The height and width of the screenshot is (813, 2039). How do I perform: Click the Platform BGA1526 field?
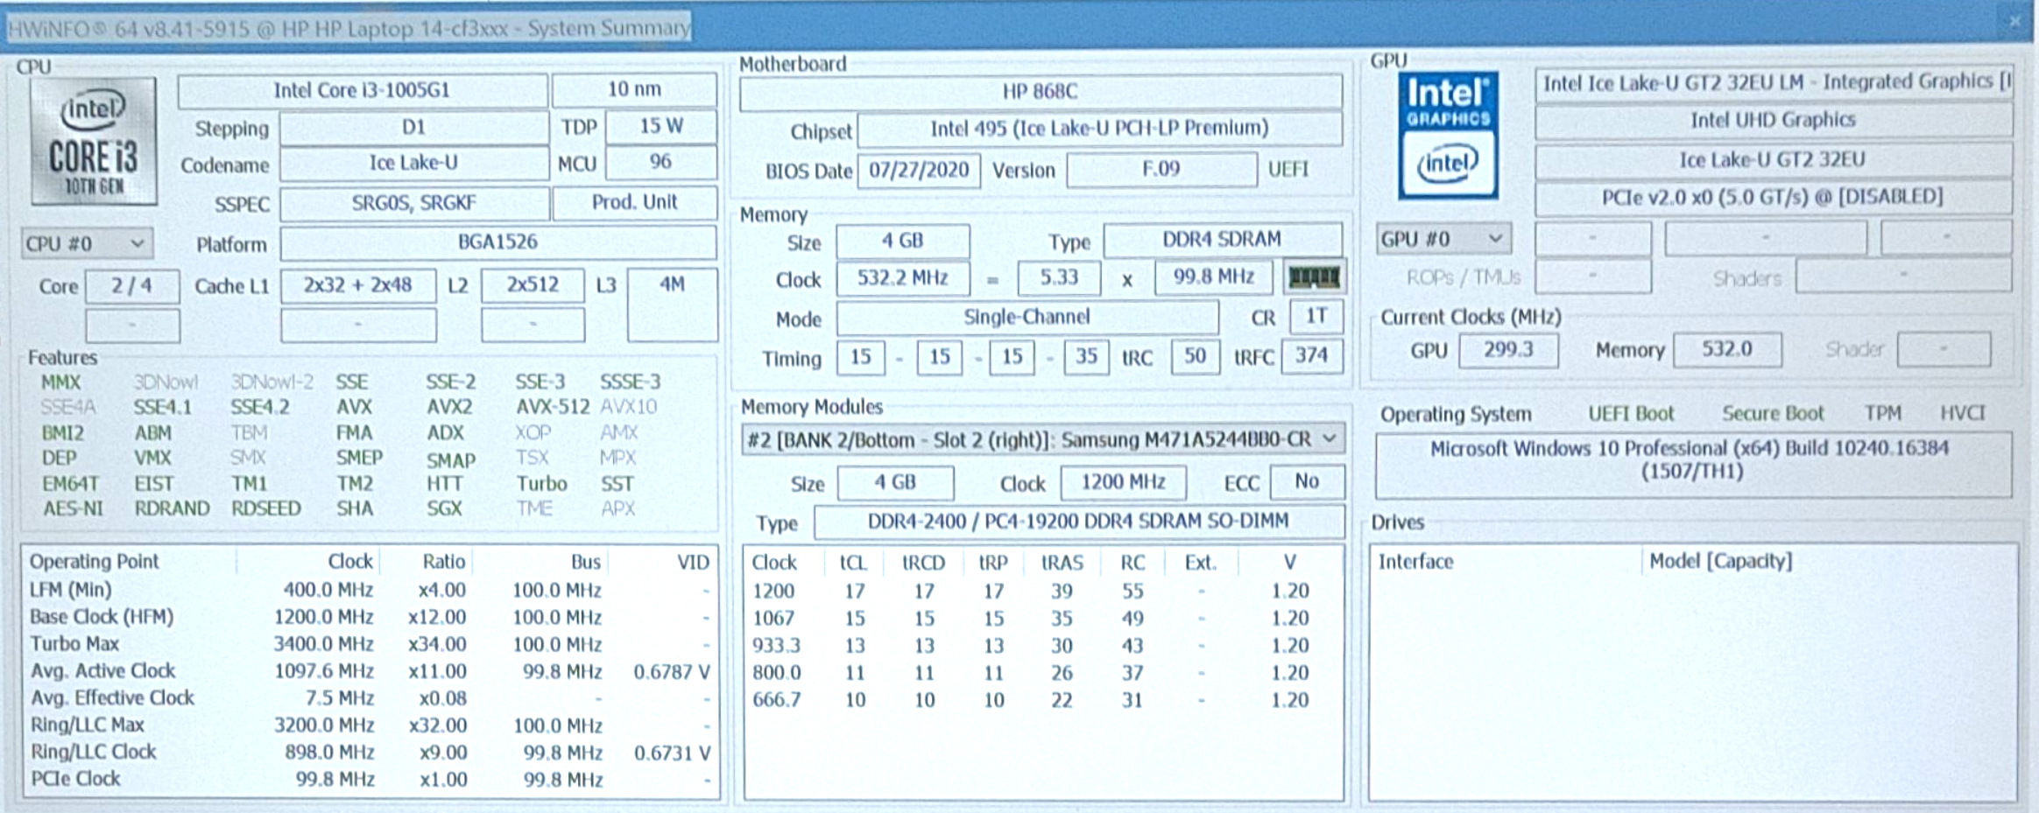point(497,242)
